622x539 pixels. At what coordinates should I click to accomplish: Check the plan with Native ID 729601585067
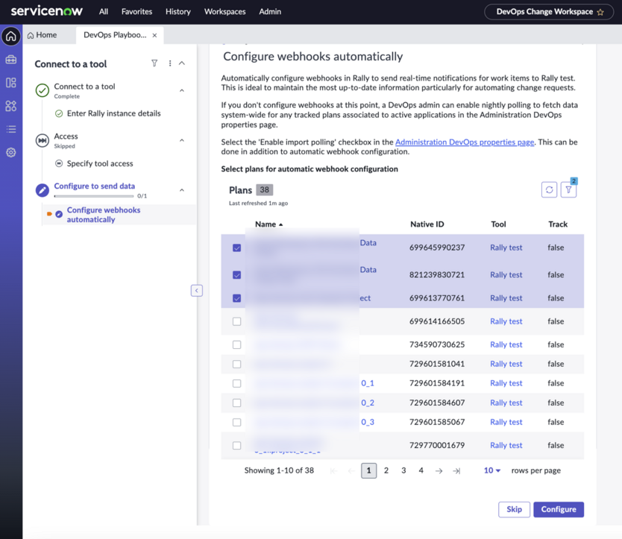(x=237, y=423)
